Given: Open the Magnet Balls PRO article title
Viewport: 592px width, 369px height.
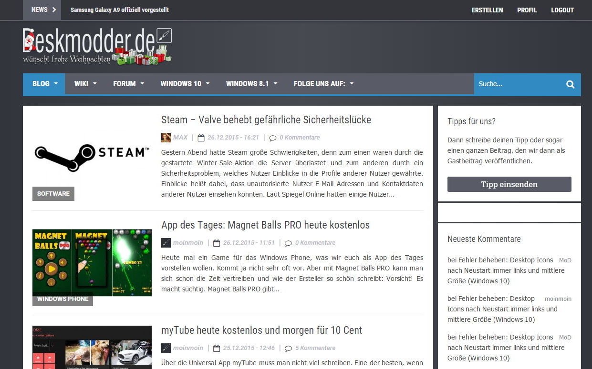Looking at the screenshot, I should pos(265,225).
